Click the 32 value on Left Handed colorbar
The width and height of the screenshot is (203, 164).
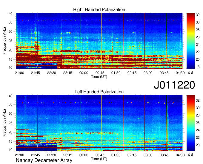pyautogui.click(x=198, y=100)
